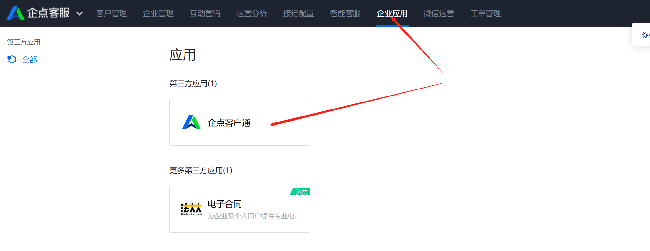
Task: Expand the dropdown arrow beside 企点客服
Action: coord(80,13)
